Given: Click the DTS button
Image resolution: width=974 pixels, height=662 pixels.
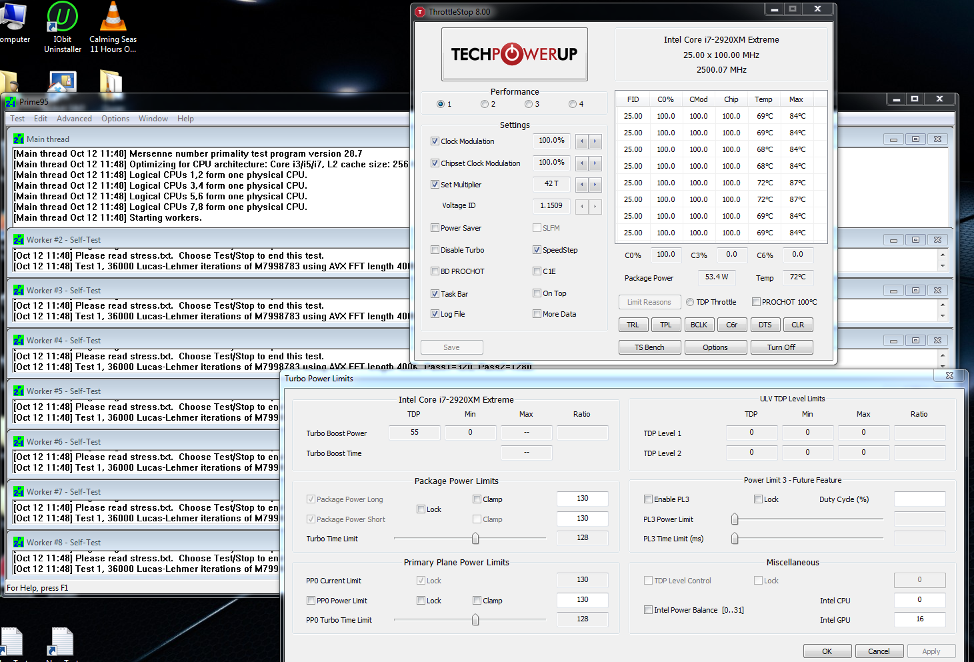Looking at the screenshot, I should coord(765,325).
